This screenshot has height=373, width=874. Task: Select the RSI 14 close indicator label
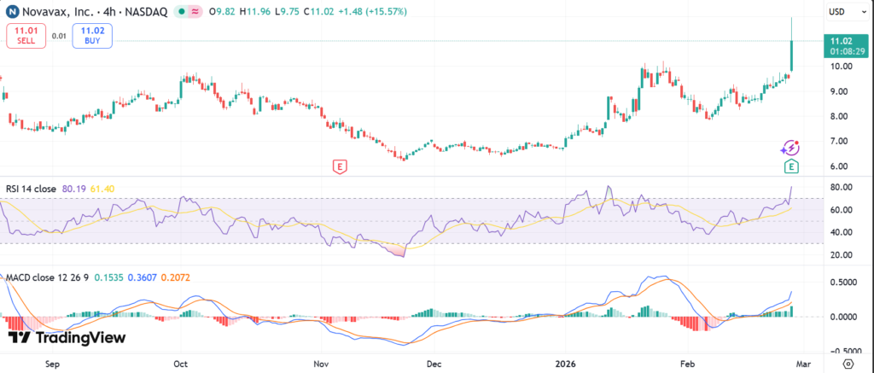click(31, 188)
